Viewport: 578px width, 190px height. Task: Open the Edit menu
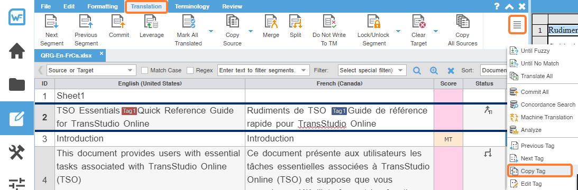pos(69,6)
